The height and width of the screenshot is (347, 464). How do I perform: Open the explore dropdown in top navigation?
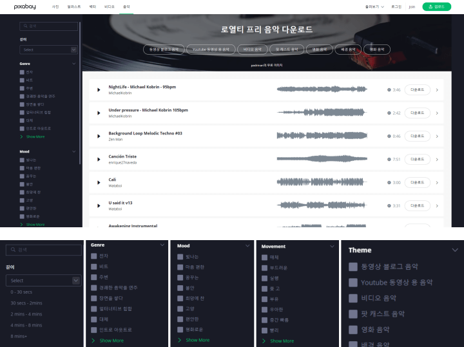[x=374, y=6]
